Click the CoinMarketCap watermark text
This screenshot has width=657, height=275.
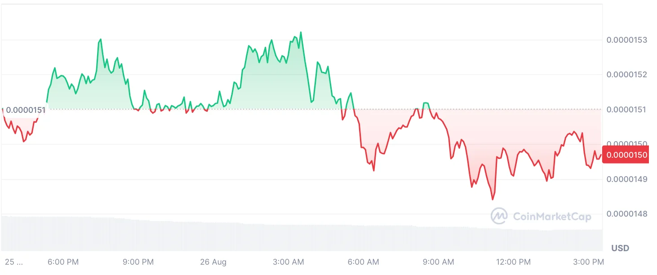click(x=552, y=217)
